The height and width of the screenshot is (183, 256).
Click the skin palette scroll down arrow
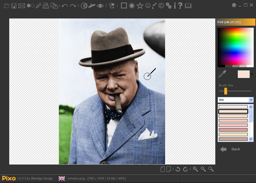point(251,139)
